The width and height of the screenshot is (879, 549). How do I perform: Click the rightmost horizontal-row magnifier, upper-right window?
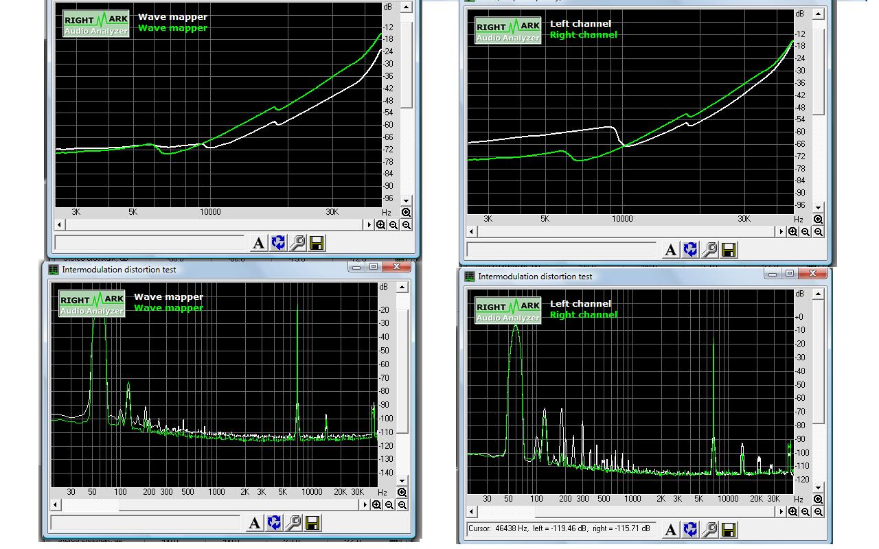pos(819,232)
